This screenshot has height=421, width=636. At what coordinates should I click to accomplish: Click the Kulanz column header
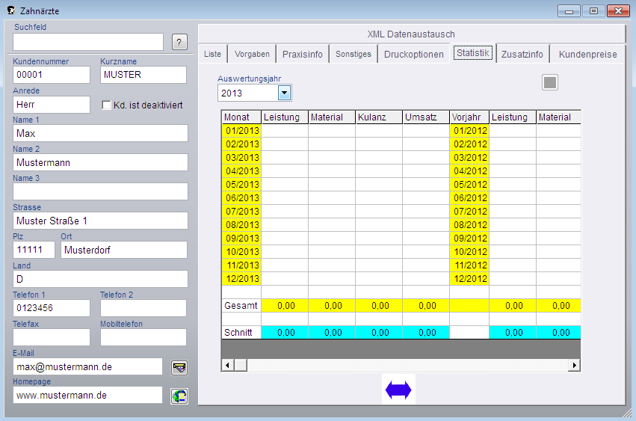(x=379, y=117)
